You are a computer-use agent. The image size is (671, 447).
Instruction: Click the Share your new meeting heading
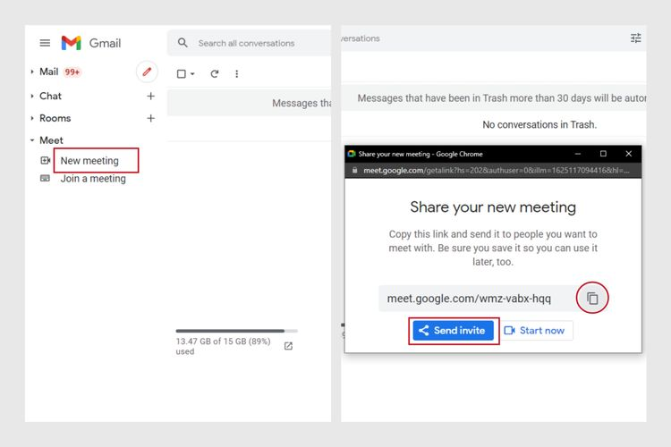[493, 207]
